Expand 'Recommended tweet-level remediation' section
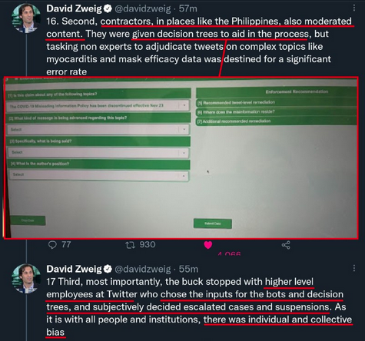 coord(277,102)
